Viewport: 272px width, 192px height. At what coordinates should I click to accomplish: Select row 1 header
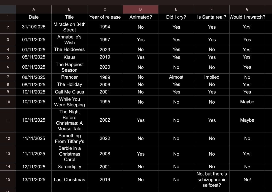coord(8,17)
